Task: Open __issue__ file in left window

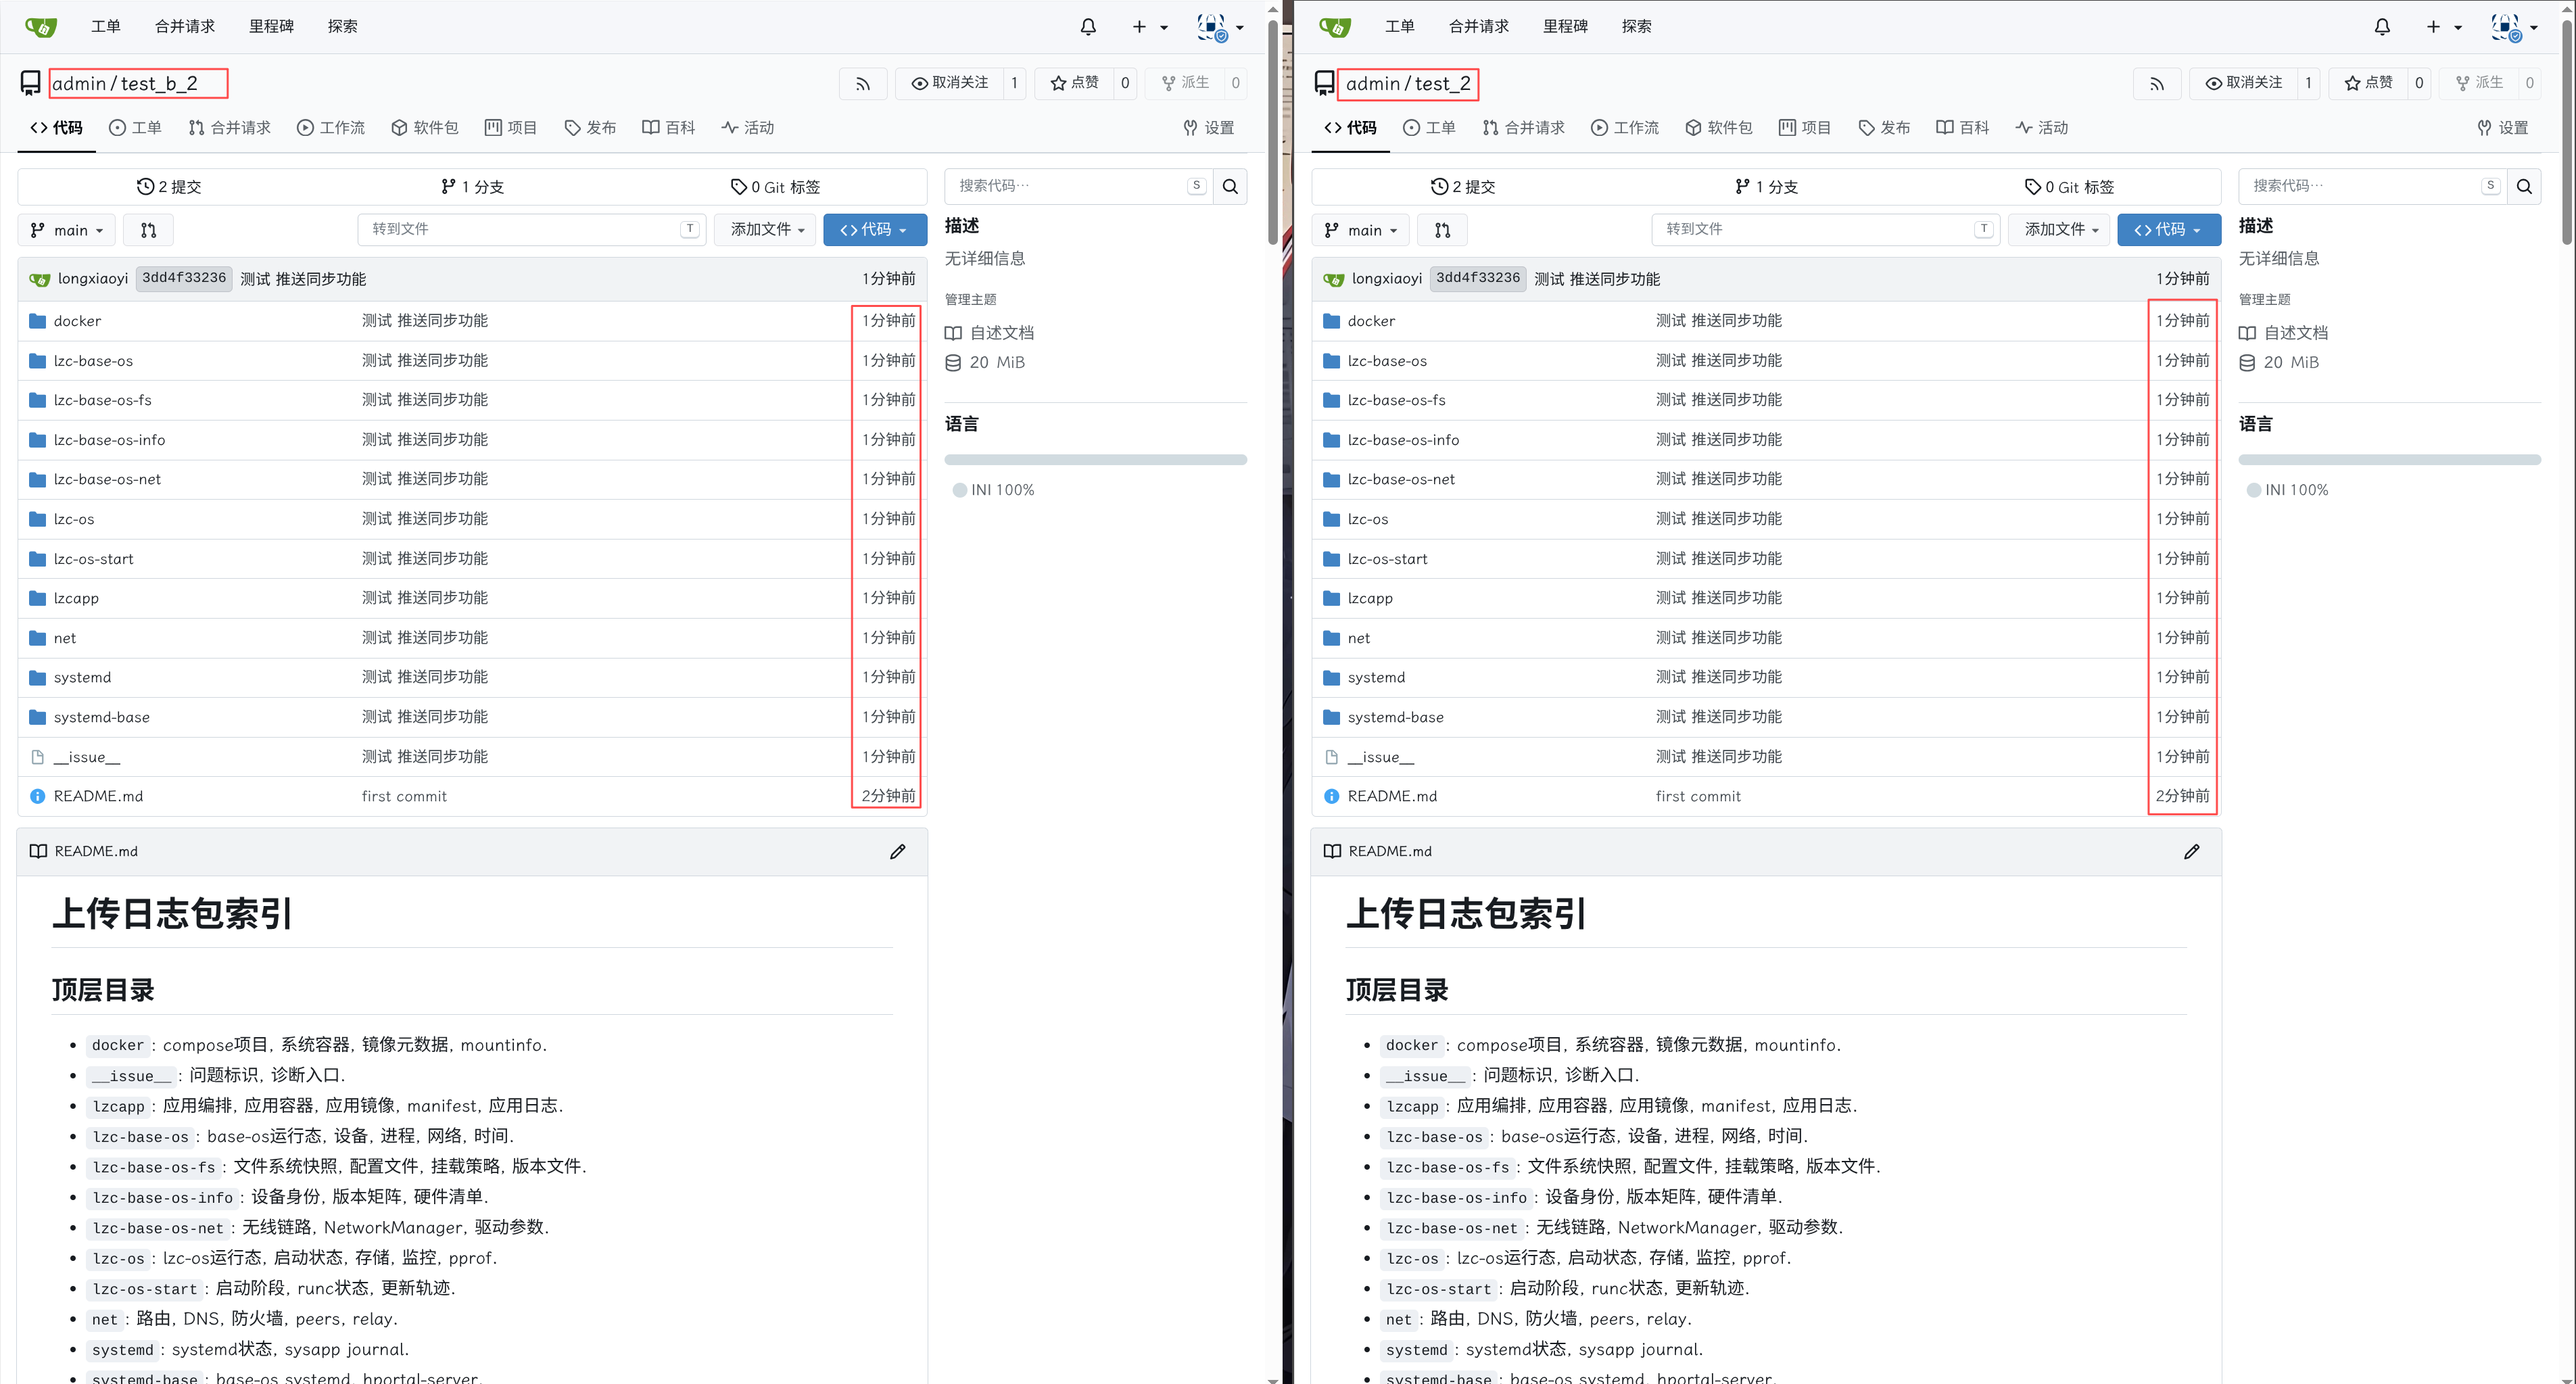Action: [x=87, y=757]
